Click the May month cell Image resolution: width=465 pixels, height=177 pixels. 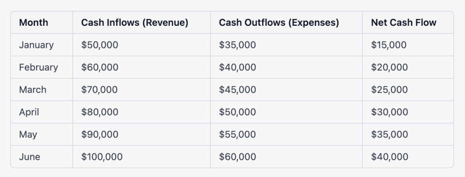pyautogui.click(x=28, y=134)
